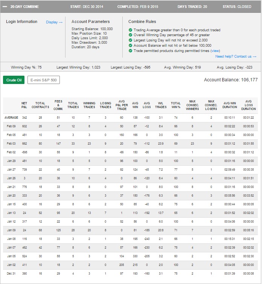Select the Dec 31 row date

click(x=11, y=273)
